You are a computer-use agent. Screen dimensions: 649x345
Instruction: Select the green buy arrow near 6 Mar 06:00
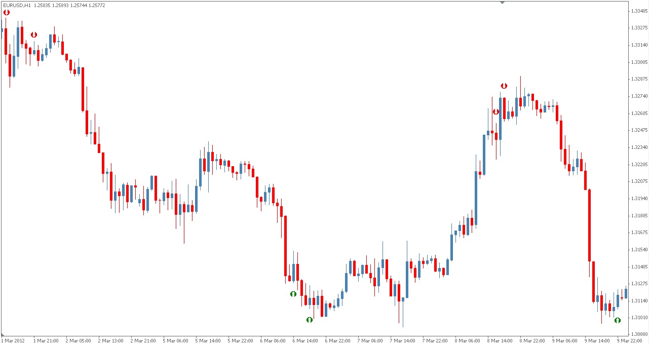click(x=293, y=293)
